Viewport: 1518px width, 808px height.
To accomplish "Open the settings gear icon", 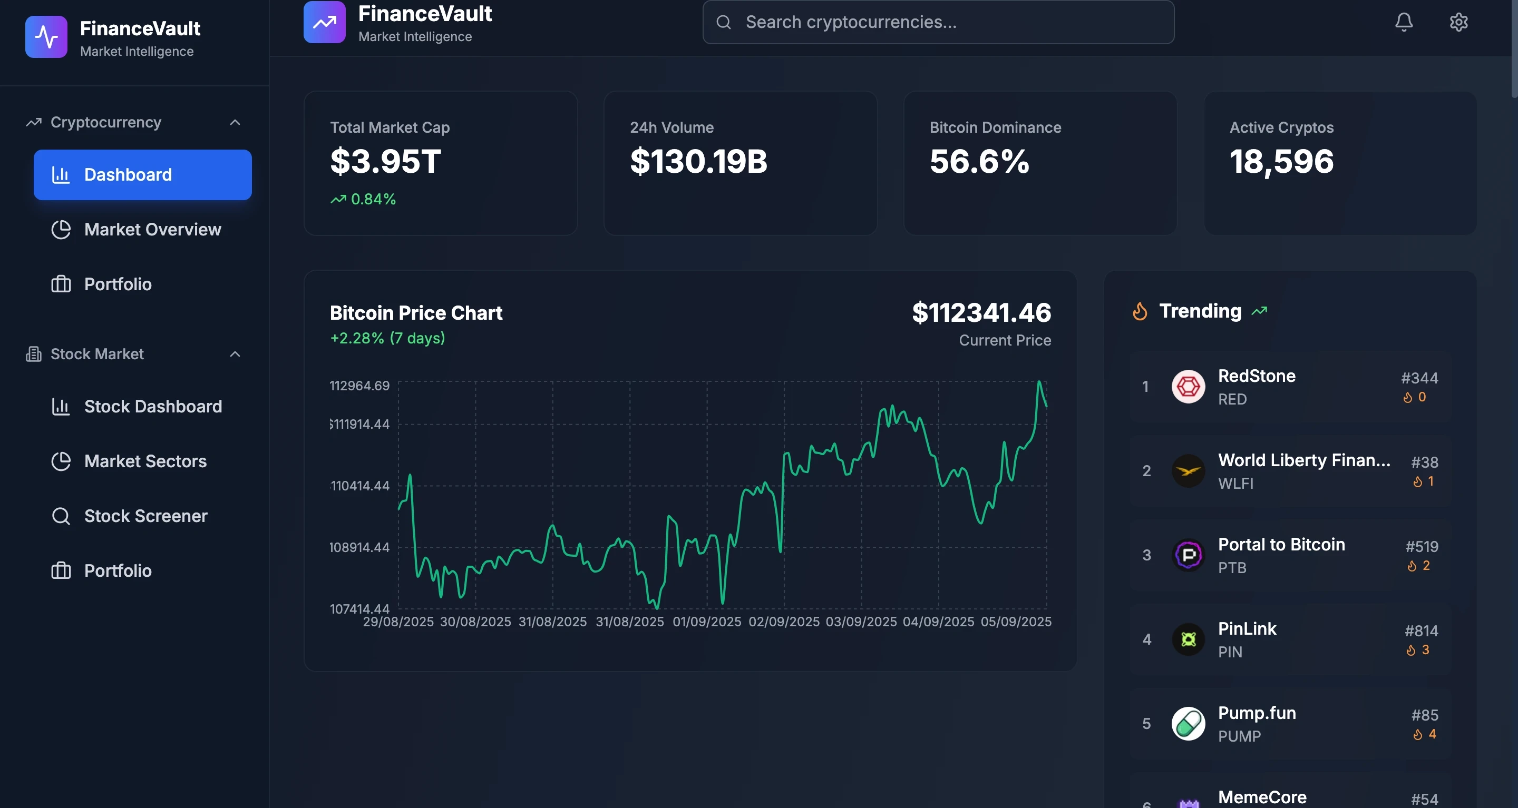I will (x=1458, y=22).
